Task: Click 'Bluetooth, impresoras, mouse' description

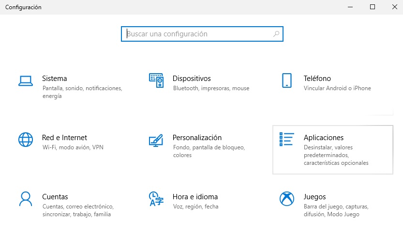Action: click(x=211, y=88)
